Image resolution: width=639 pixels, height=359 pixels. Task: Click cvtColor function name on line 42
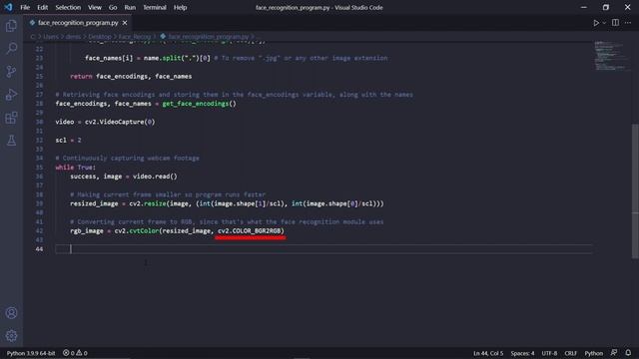coord(144,230)
